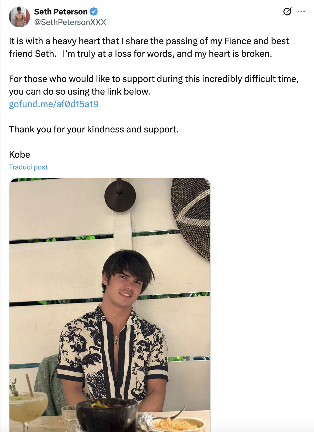Open the gofund.me/af0d15a19 link
Image resolution: width=314 pixels, height=432 pixels.
point(54,104)
